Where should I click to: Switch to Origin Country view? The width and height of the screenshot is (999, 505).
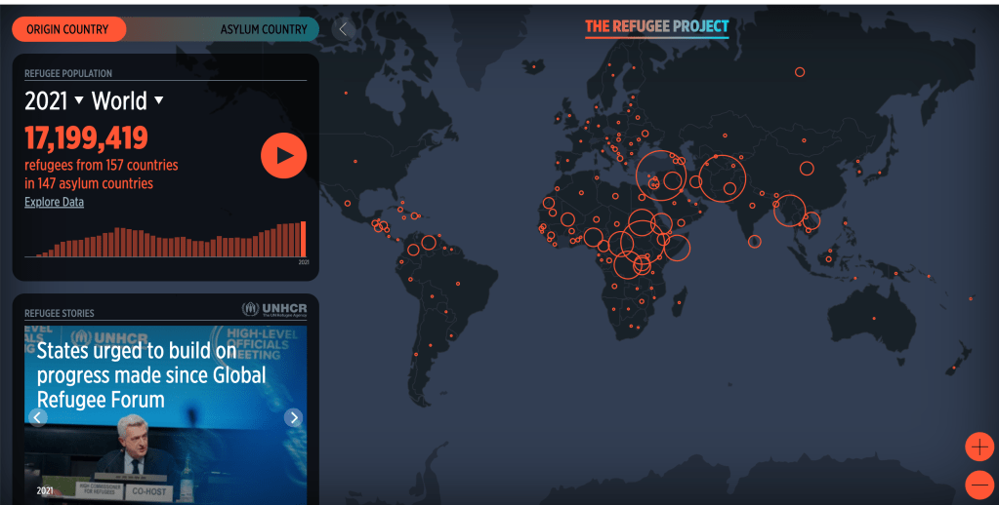pyautogui.click(x=67, y=29)
